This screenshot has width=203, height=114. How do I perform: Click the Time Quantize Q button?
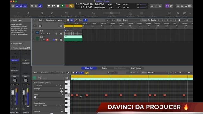click(x=61, y=85)
